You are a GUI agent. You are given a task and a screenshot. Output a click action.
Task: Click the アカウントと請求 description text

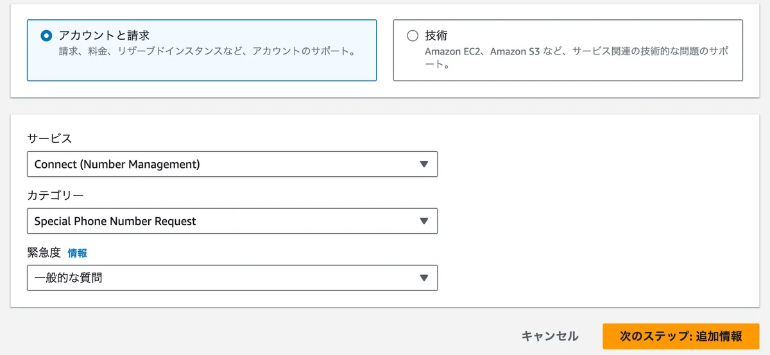tap(207, 51)
